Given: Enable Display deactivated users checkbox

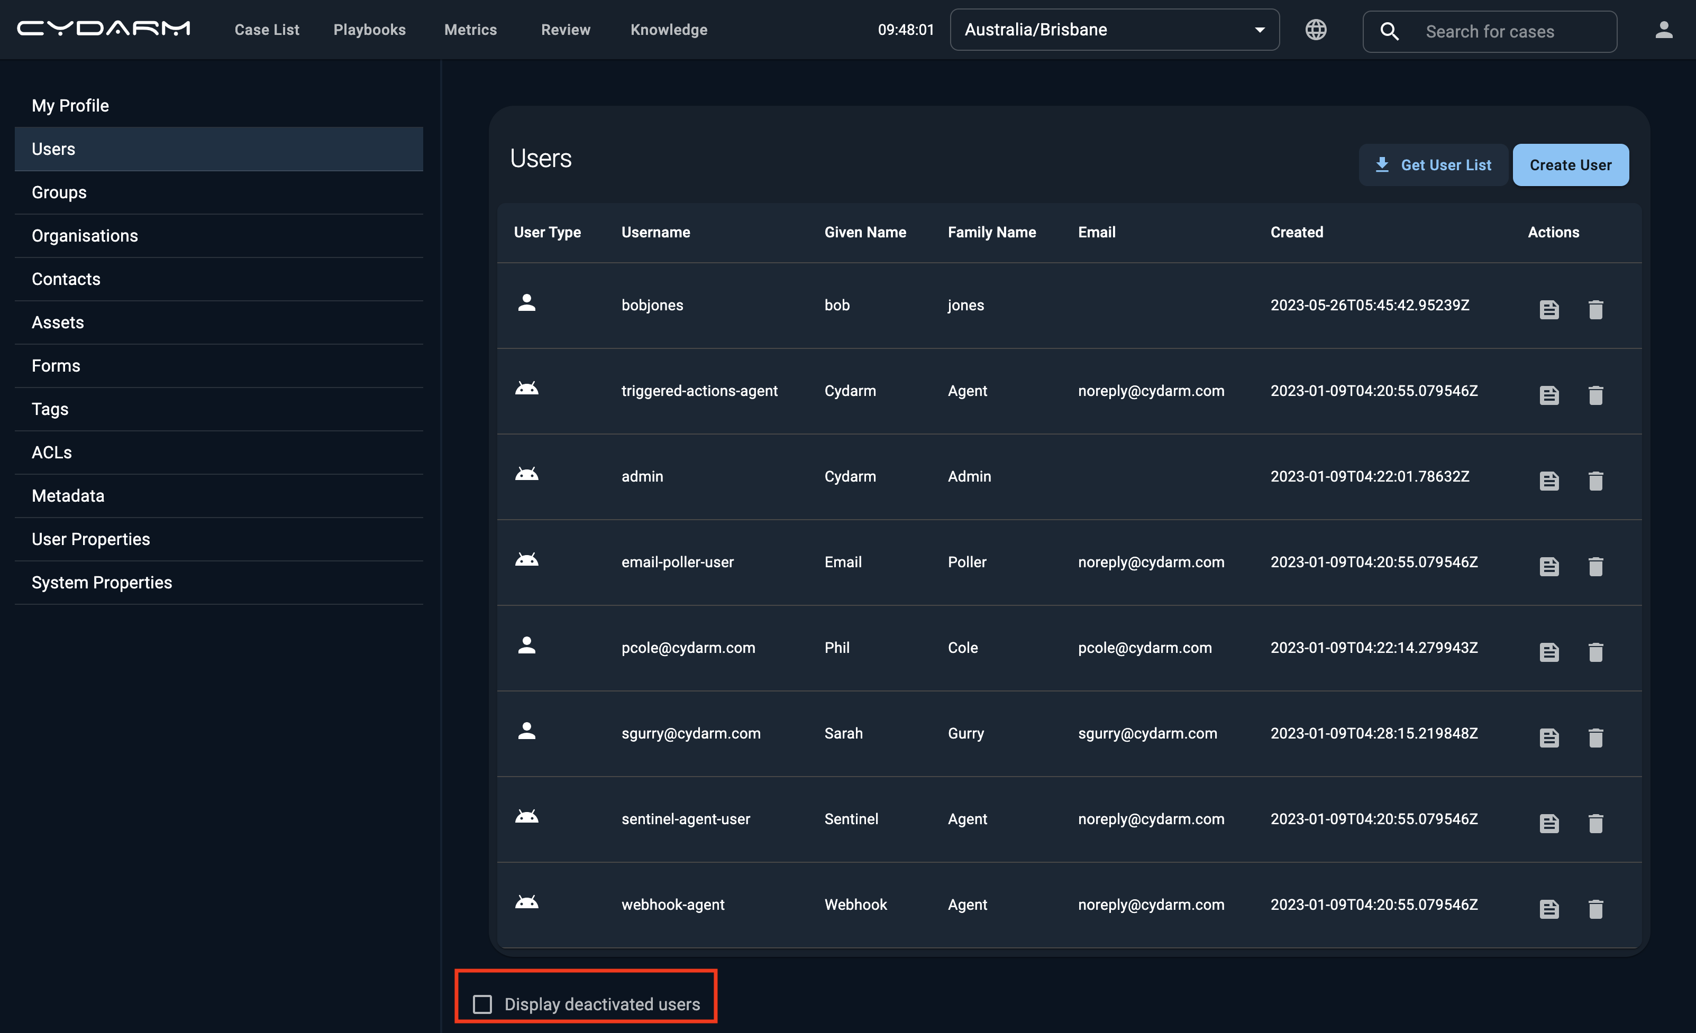Looking at the screenshot, I should click(482, 1004).
